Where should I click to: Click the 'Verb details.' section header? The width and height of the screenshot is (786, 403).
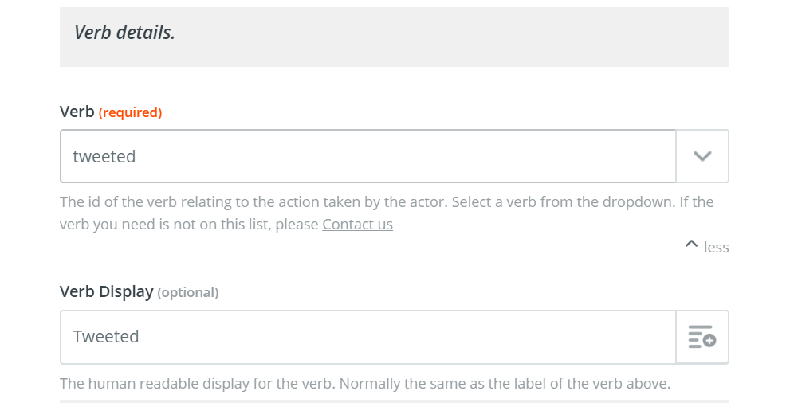point(124,33)
